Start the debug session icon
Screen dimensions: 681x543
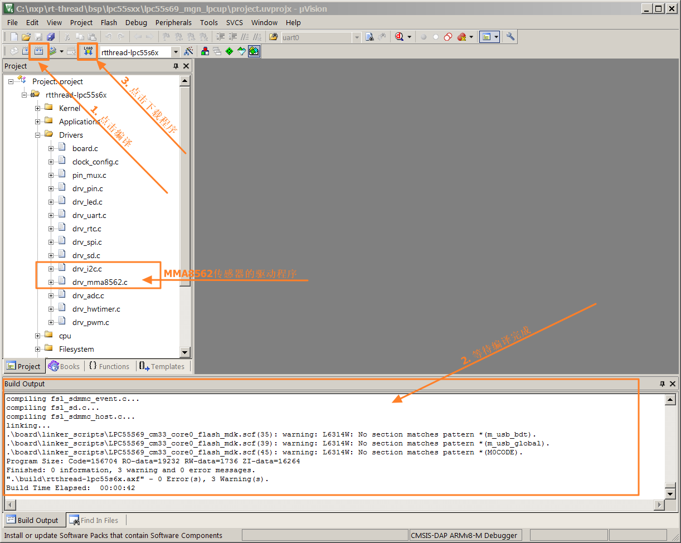click(399, 37)
